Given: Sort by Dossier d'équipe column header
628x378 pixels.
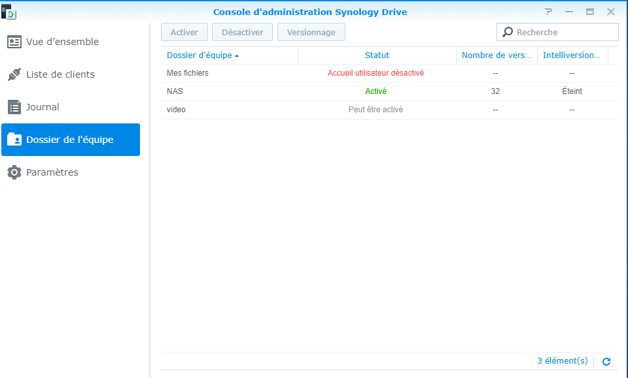Looking at the screenshot, I should click(230, 55).
